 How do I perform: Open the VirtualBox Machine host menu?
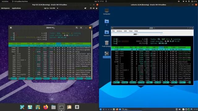click(x=20, y=1)
